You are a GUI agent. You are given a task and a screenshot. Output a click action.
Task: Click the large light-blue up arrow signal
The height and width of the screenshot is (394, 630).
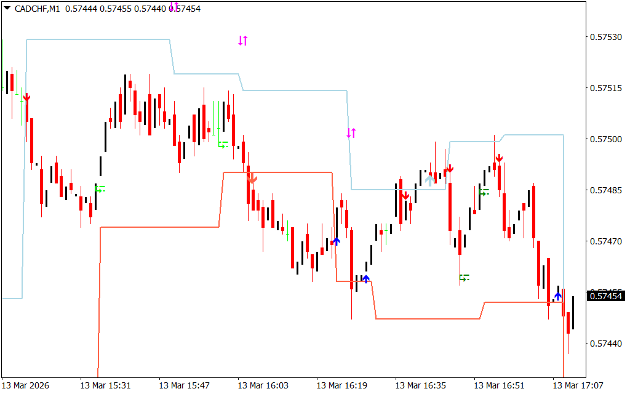coord(429,180)
